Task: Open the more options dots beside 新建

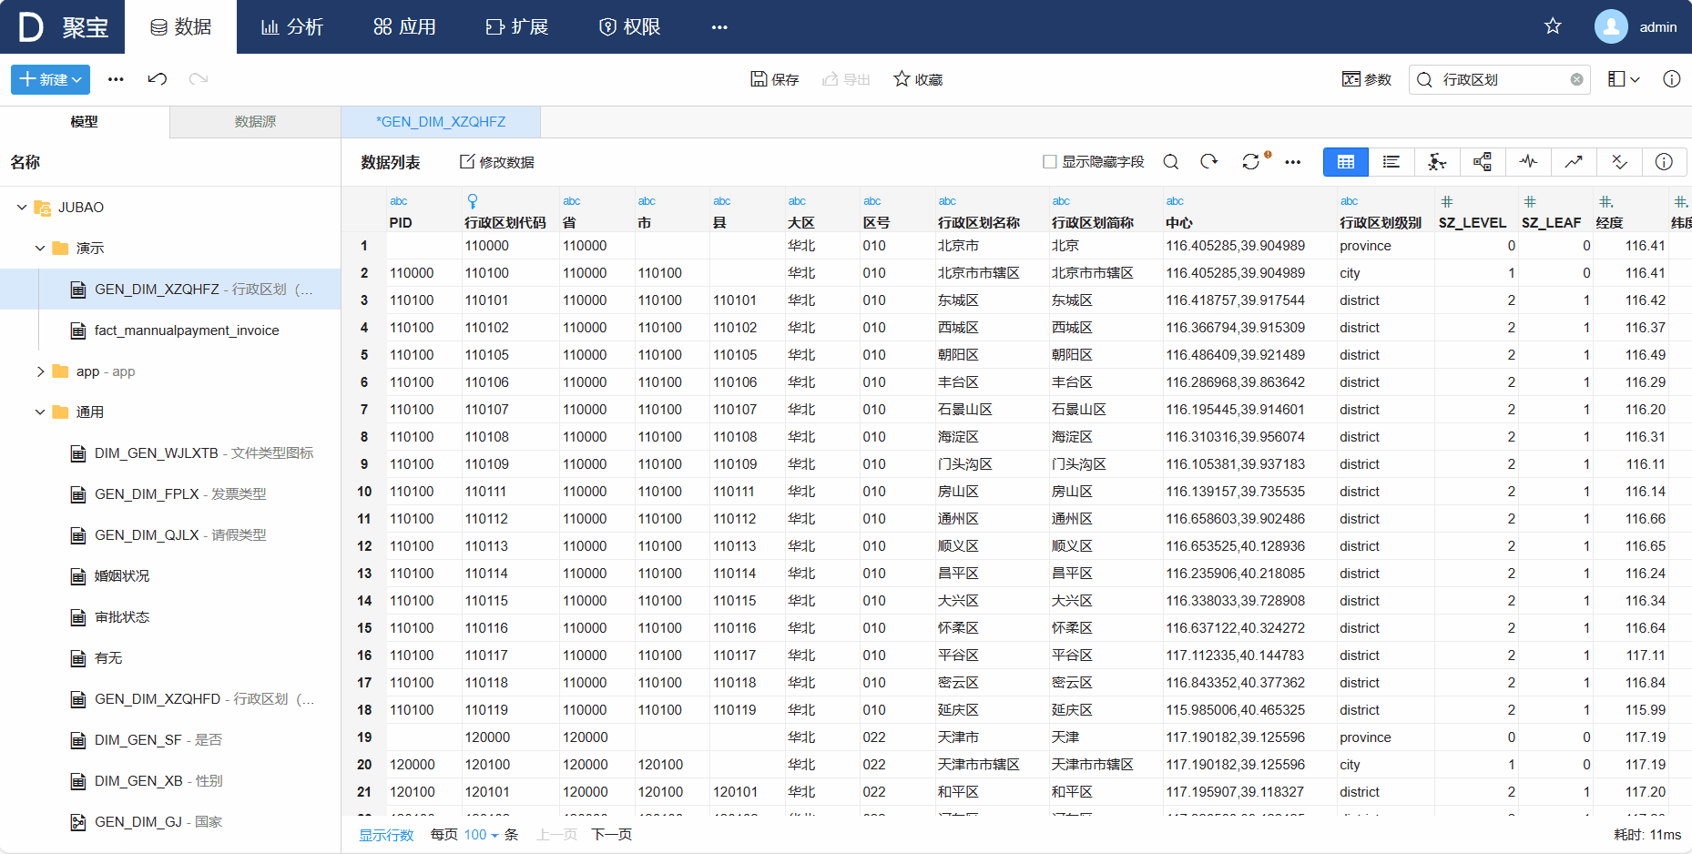Action: (x=116, y=79)
